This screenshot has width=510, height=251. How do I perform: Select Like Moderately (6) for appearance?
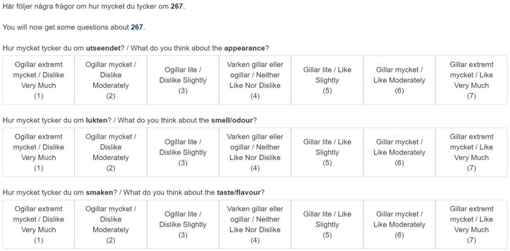[400, 80]
